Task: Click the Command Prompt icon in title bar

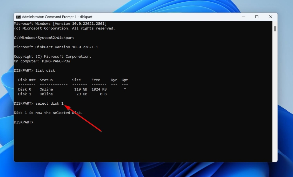Action: (18, 17)
